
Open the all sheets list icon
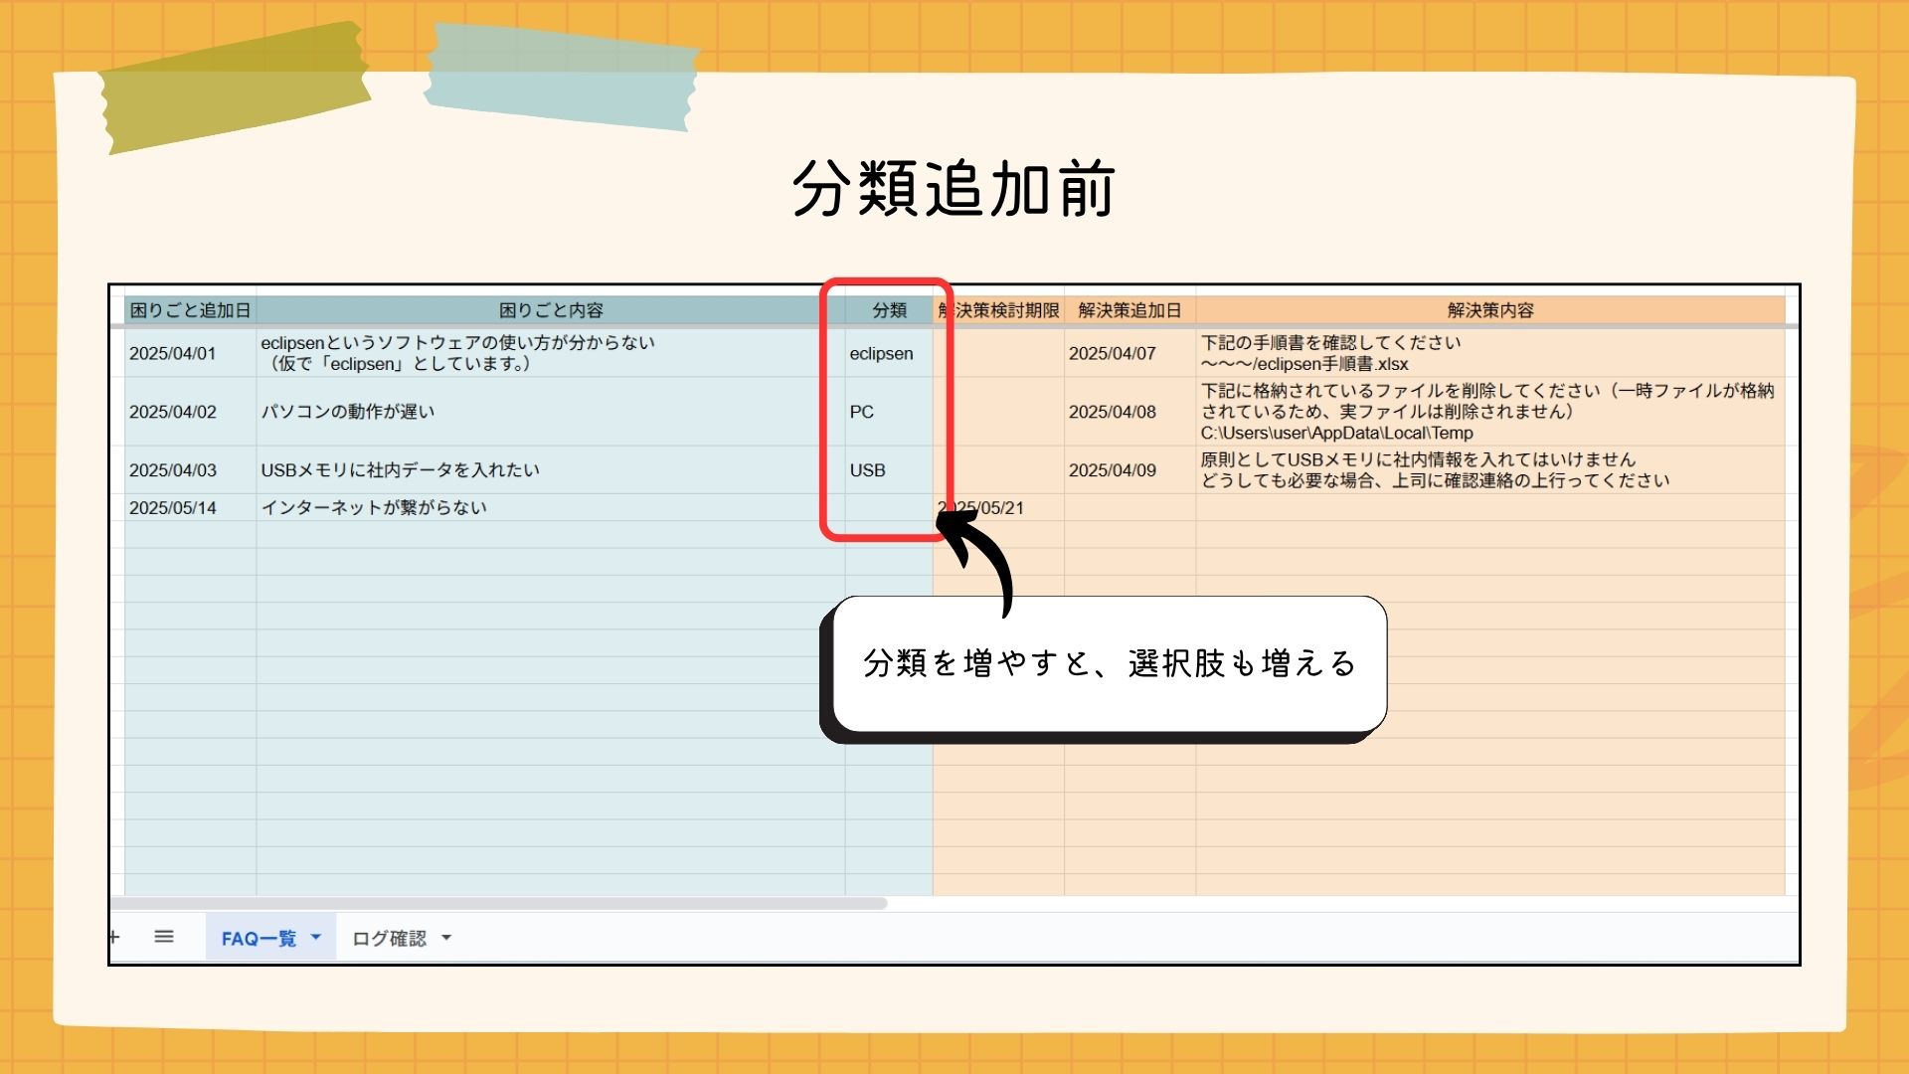[164, 937]
